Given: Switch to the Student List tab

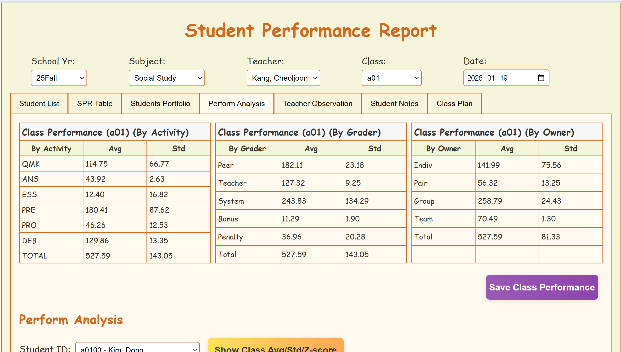Looking at the screenshot, I should pos(39,104).
